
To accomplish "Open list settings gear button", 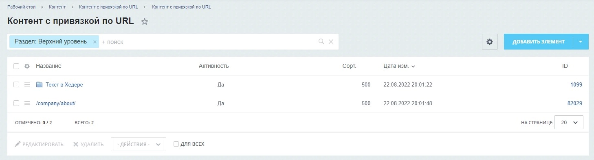I will [x=490, y=42].
